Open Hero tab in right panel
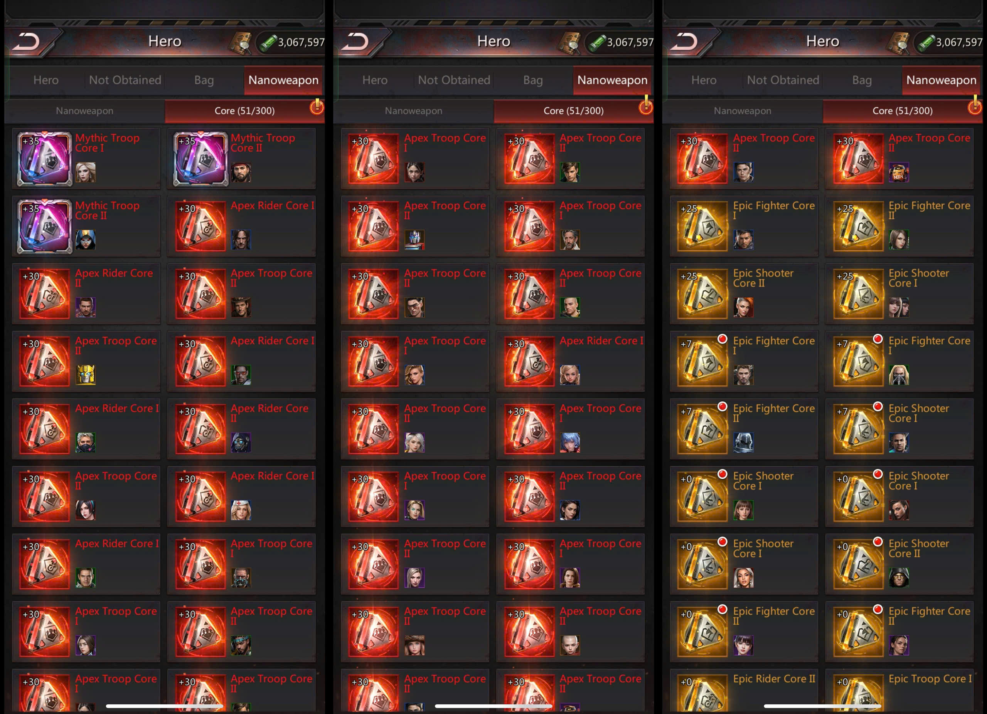The width and height of the screenshot is (987, 714). tap(704, 80)
